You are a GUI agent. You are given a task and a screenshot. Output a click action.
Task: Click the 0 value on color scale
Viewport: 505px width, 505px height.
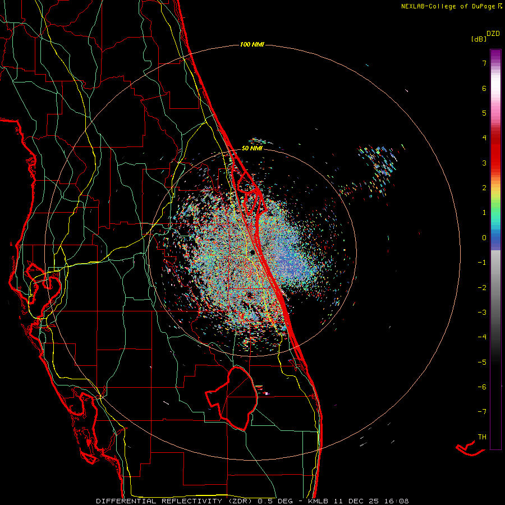click(484, 238)
